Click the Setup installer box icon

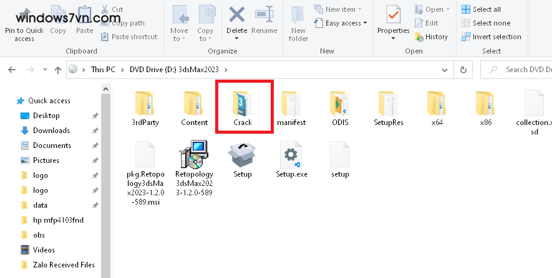[x=242, y=154]
